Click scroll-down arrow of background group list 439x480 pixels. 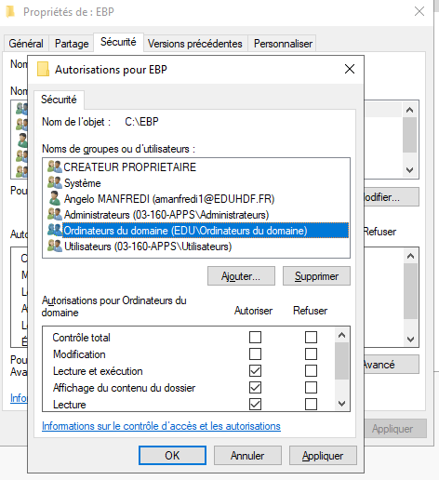pyautogui.click(x=410, y=170)
